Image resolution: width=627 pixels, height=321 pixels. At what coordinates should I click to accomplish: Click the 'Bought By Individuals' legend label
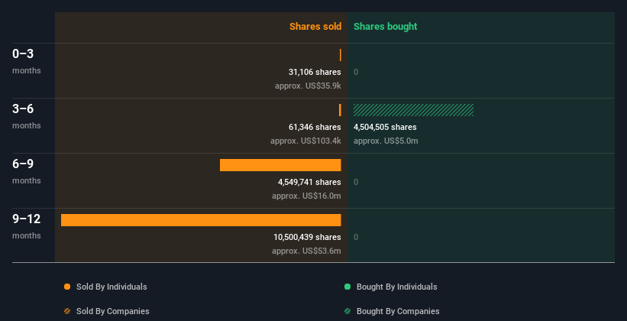pyautogui.click(x=396, y=287)
